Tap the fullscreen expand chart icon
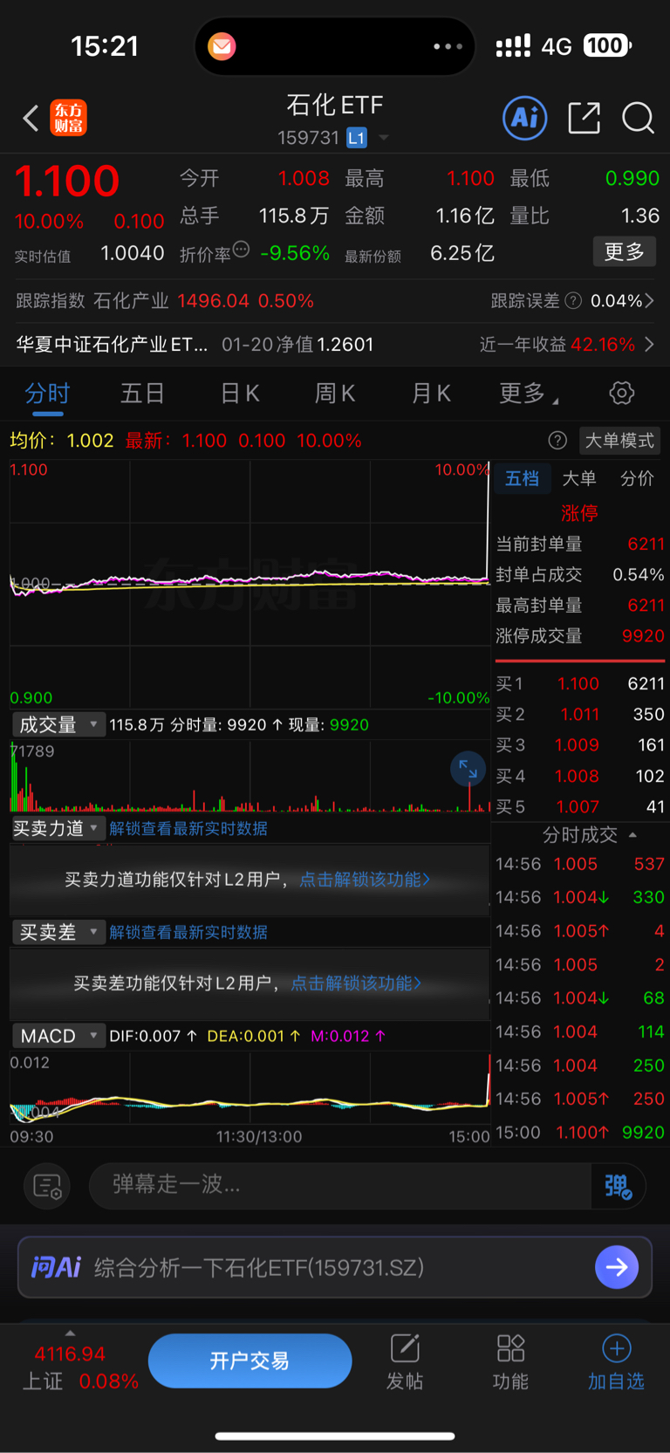 click(x=468, y=769)
